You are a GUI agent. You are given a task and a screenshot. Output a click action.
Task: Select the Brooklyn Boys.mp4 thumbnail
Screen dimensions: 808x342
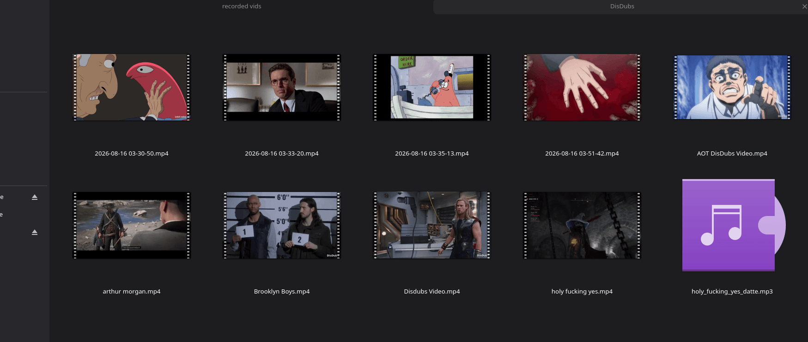click(282, 225)
